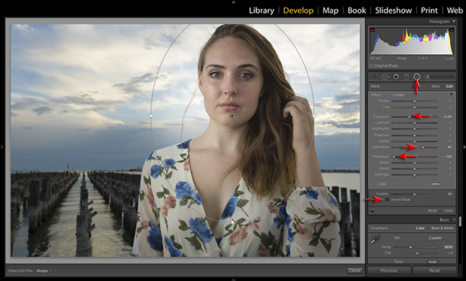
Task: Click the Defringe slider handle
Action: tap(415, 175)
